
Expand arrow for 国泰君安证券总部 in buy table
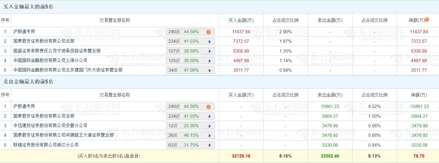pos(210,42)
